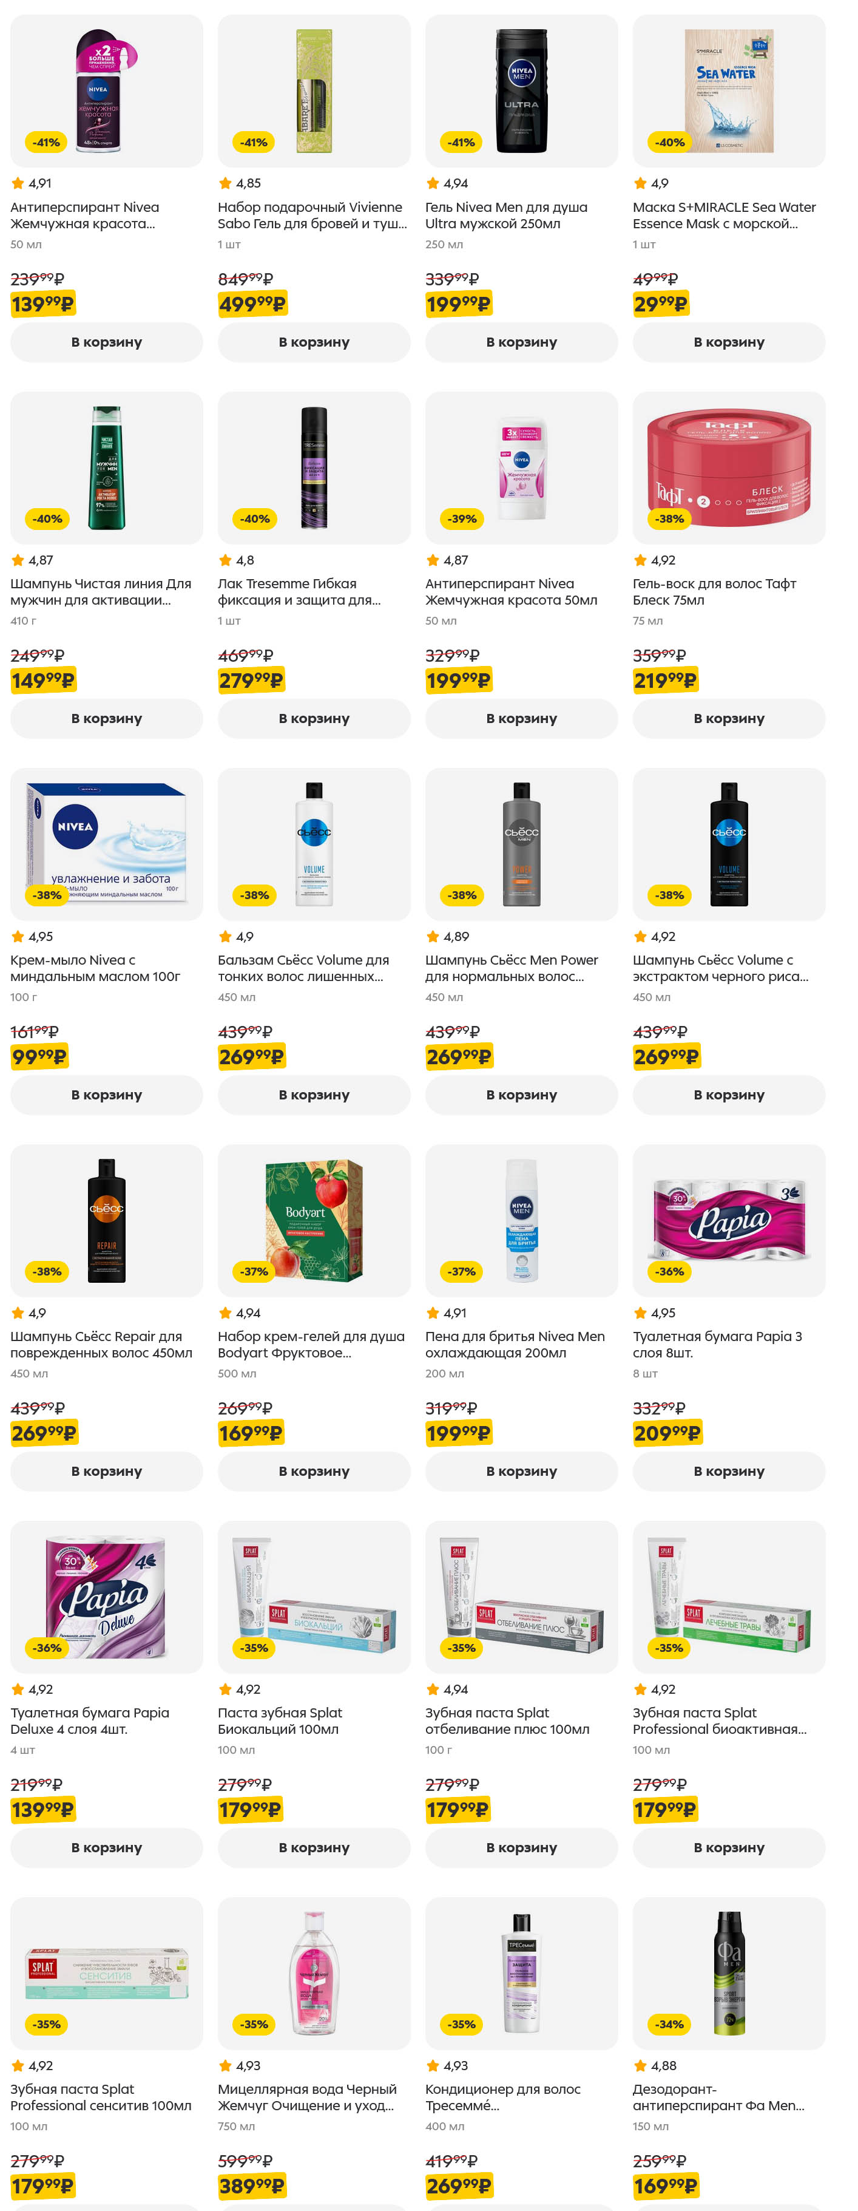
Task: Click the -34% badge on Fa Men deodorant
Action: (x=669, y=2024)
